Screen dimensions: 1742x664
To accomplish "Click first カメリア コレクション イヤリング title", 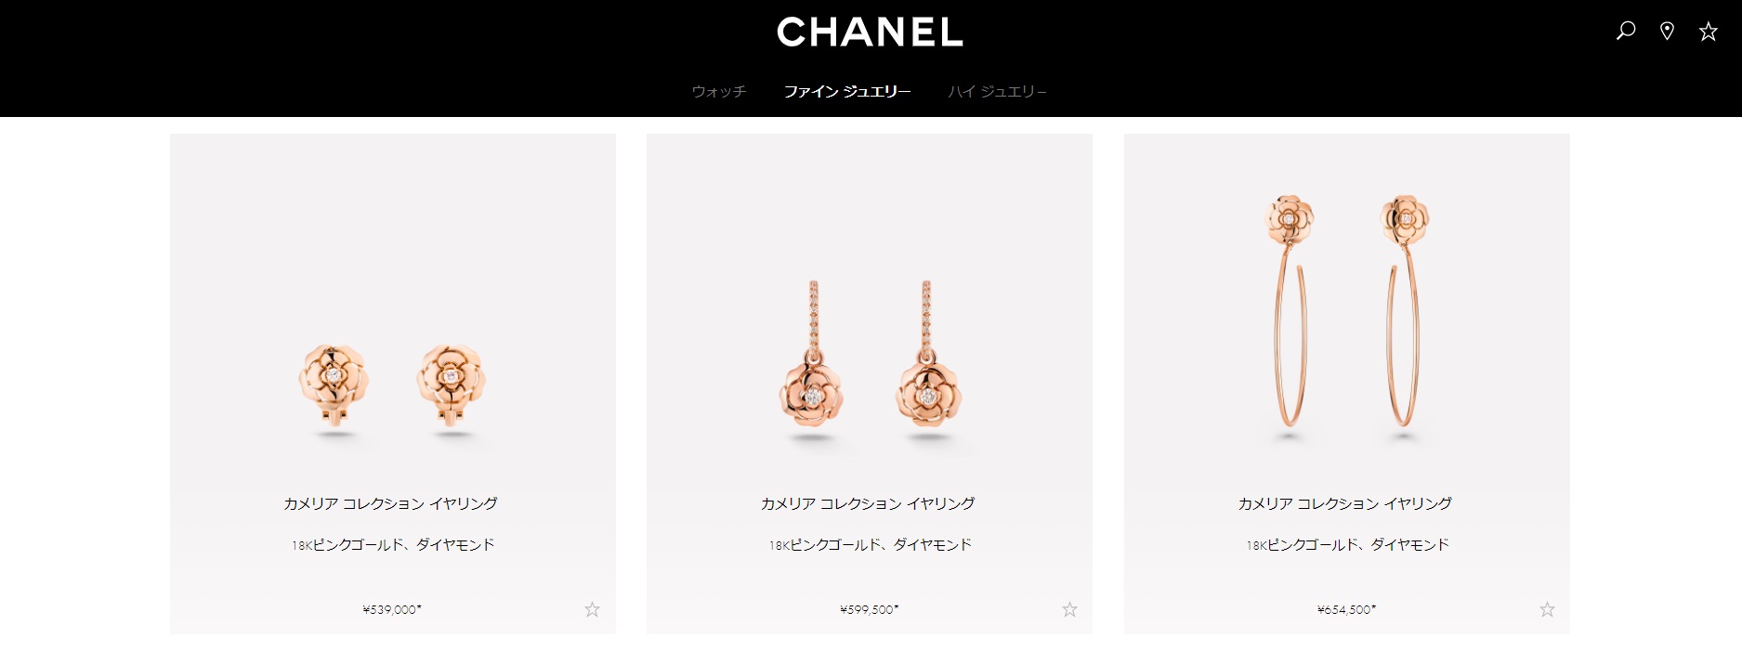I will point(391,503).
